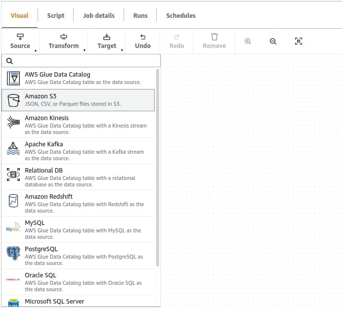Switch to the Script tab
This screenshot has width=342, height=309.
click(x=56, y=15)
